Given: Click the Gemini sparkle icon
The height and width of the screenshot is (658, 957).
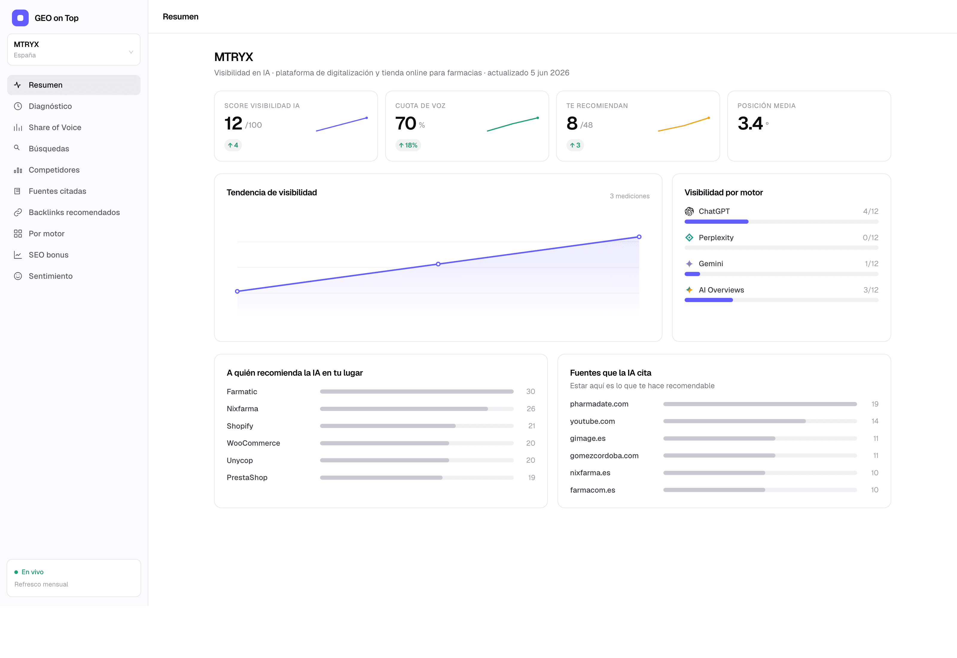Looking at the screenshot, I should click(x=689, y=264).
